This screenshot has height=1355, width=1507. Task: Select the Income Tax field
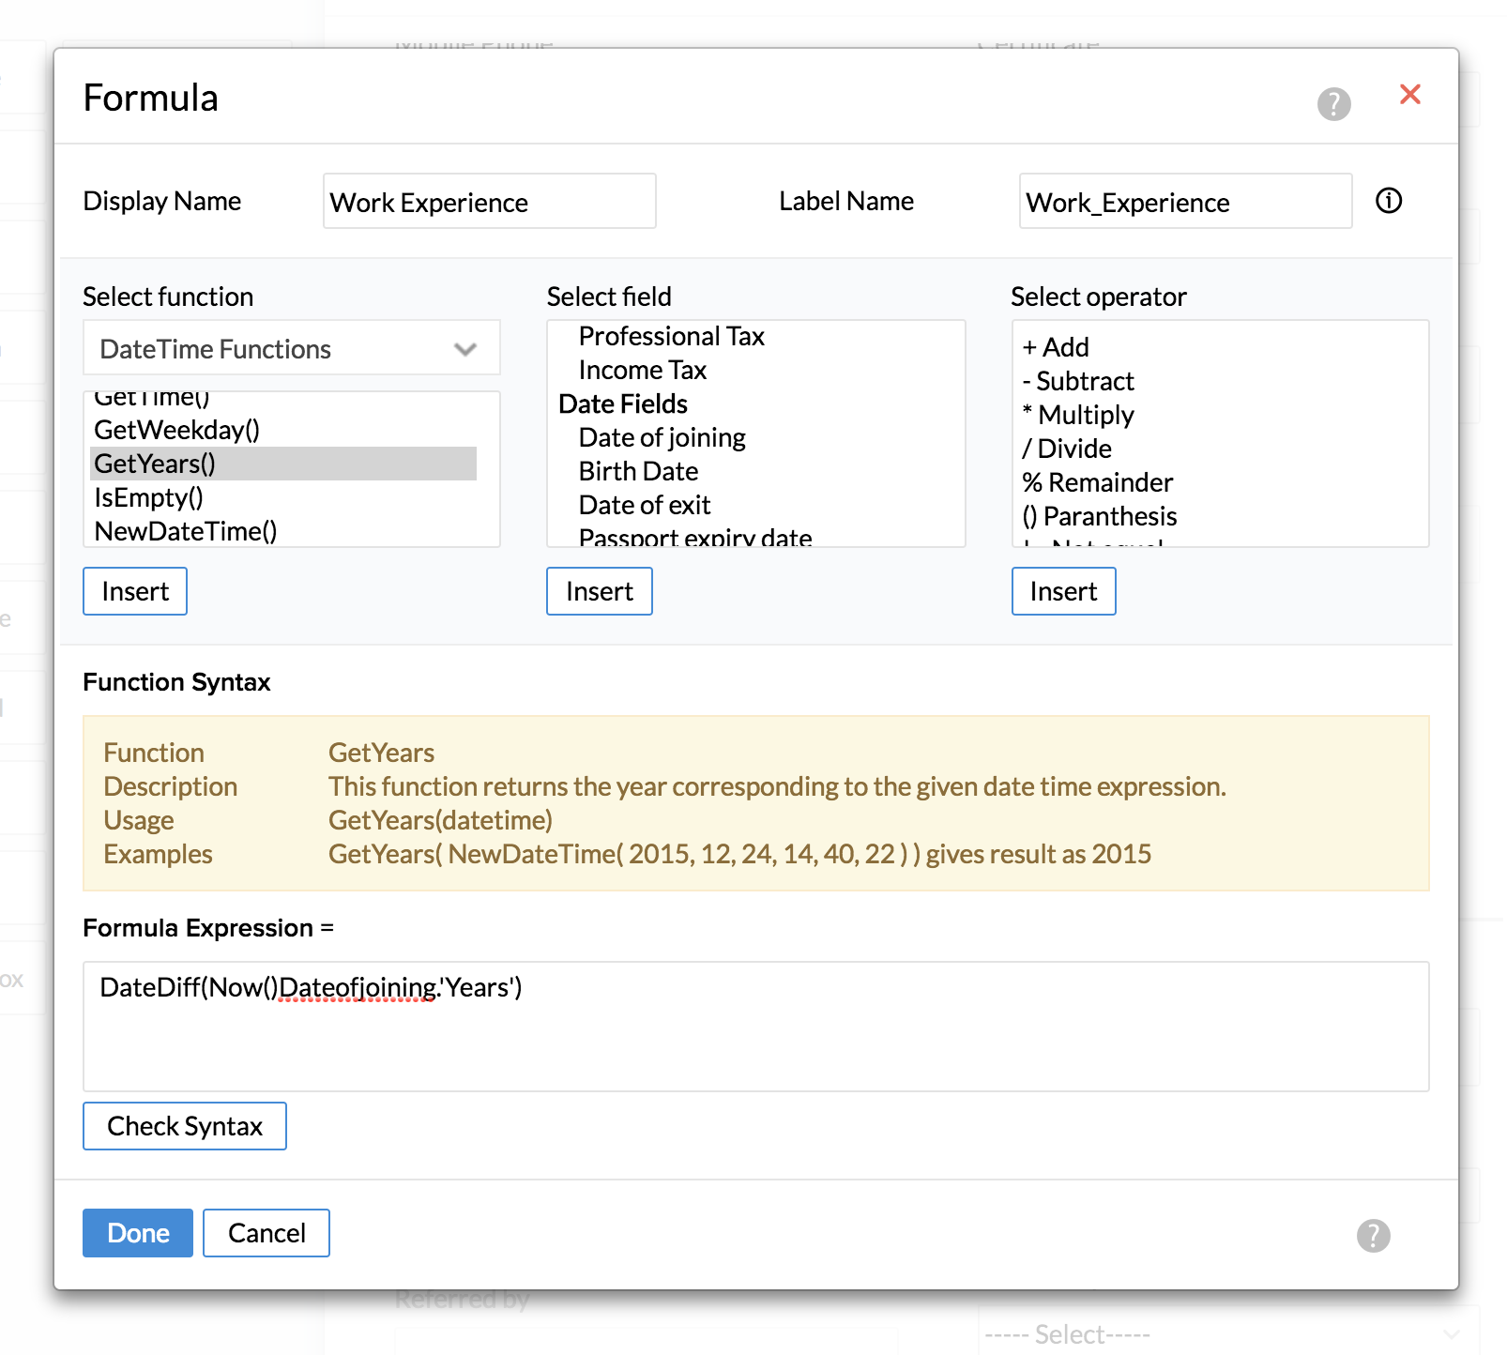pos(642,370)
